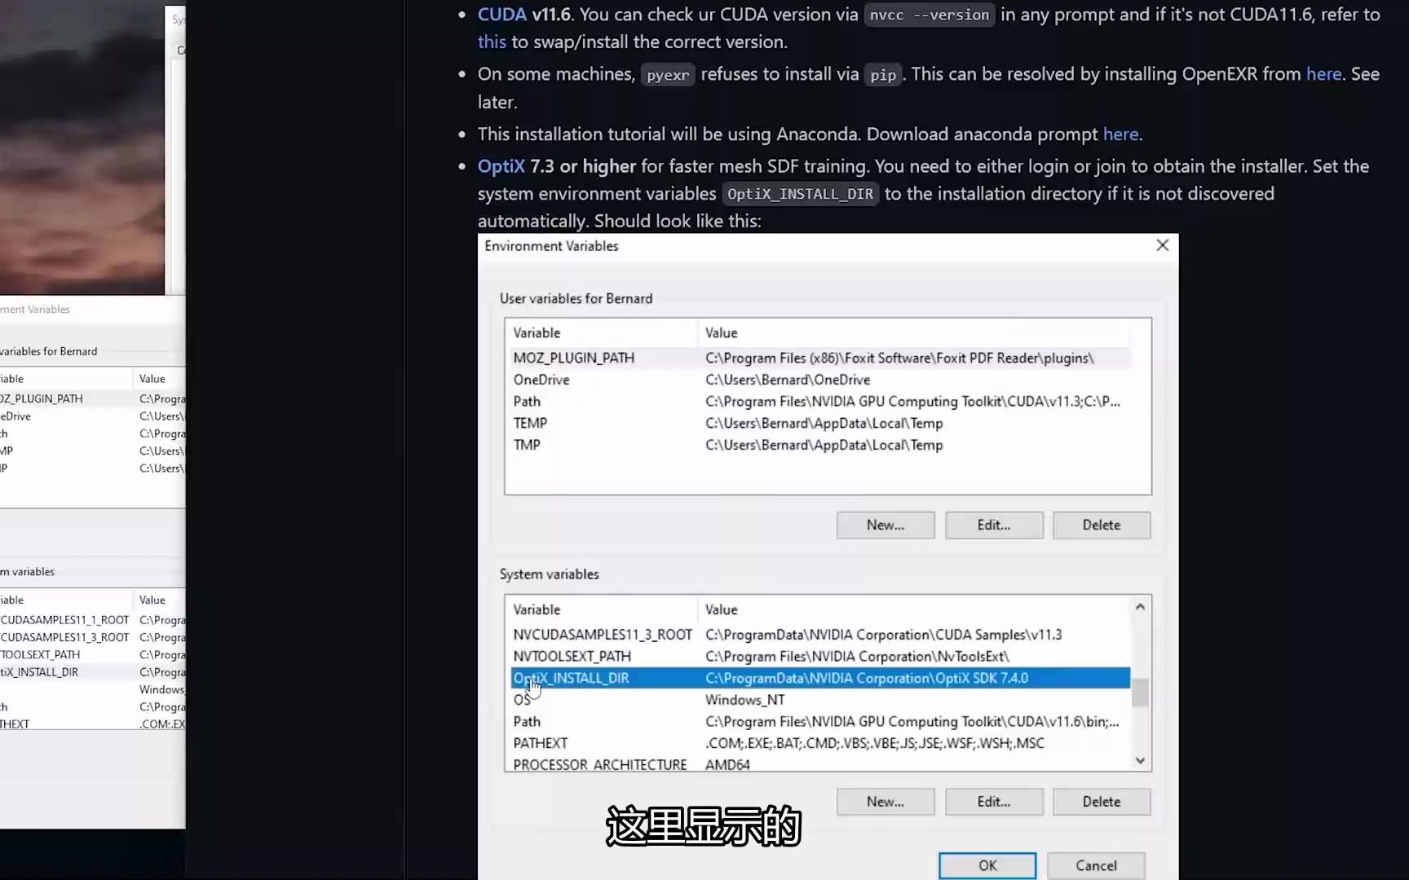Click Cancel in the Environment Variables dialog
This screenshot has height=880, width=1409.
pyautogui.click(x=1095, y=865)
